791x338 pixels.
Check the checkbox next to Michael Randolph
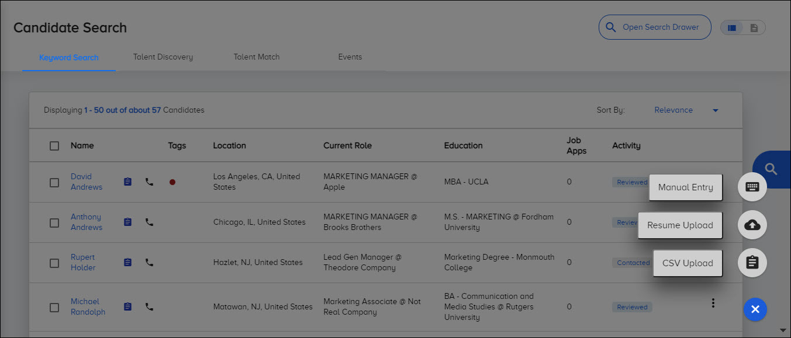[54, 306]
